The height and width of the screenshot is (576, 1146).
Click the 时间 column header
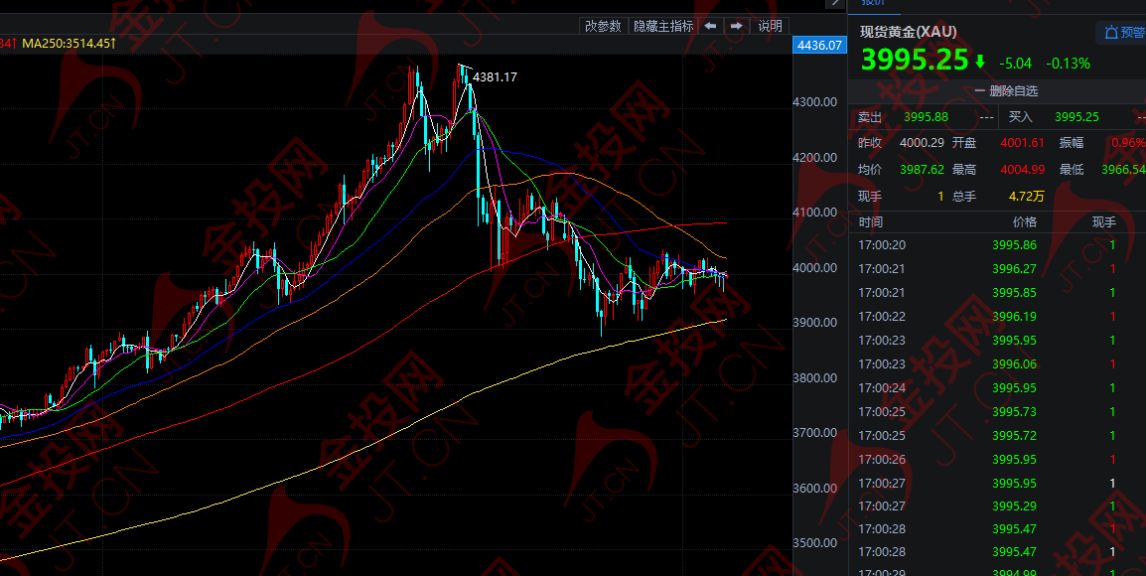[x=871, y=221]
